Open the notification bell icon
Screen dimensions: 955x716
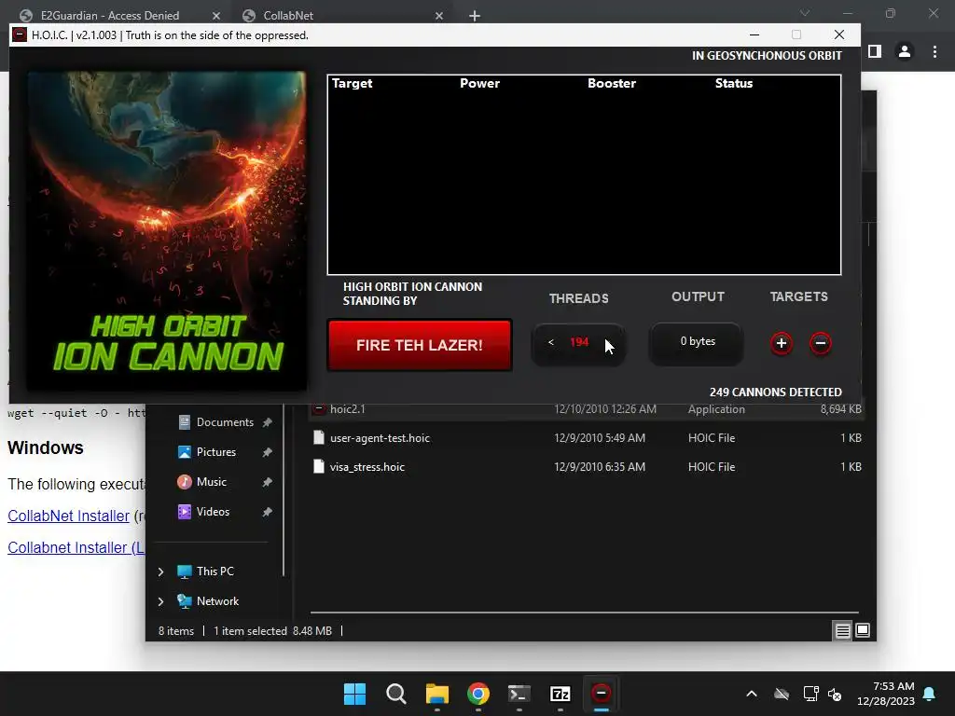930,694
